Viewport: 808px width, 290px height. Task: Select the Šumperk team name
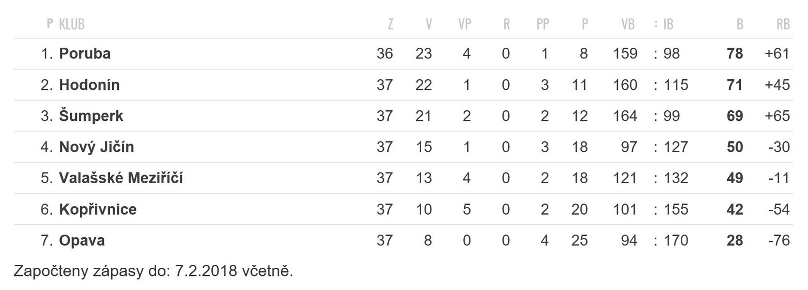[91, 116]
